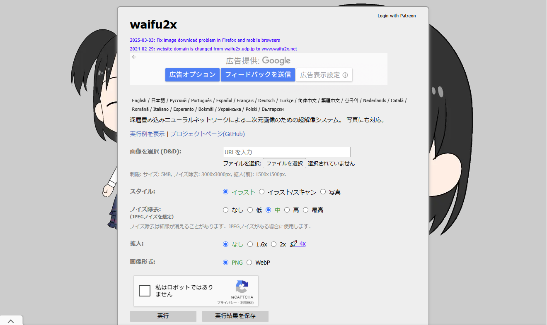
Task: Switch language to Español
Action: point(224,100)
